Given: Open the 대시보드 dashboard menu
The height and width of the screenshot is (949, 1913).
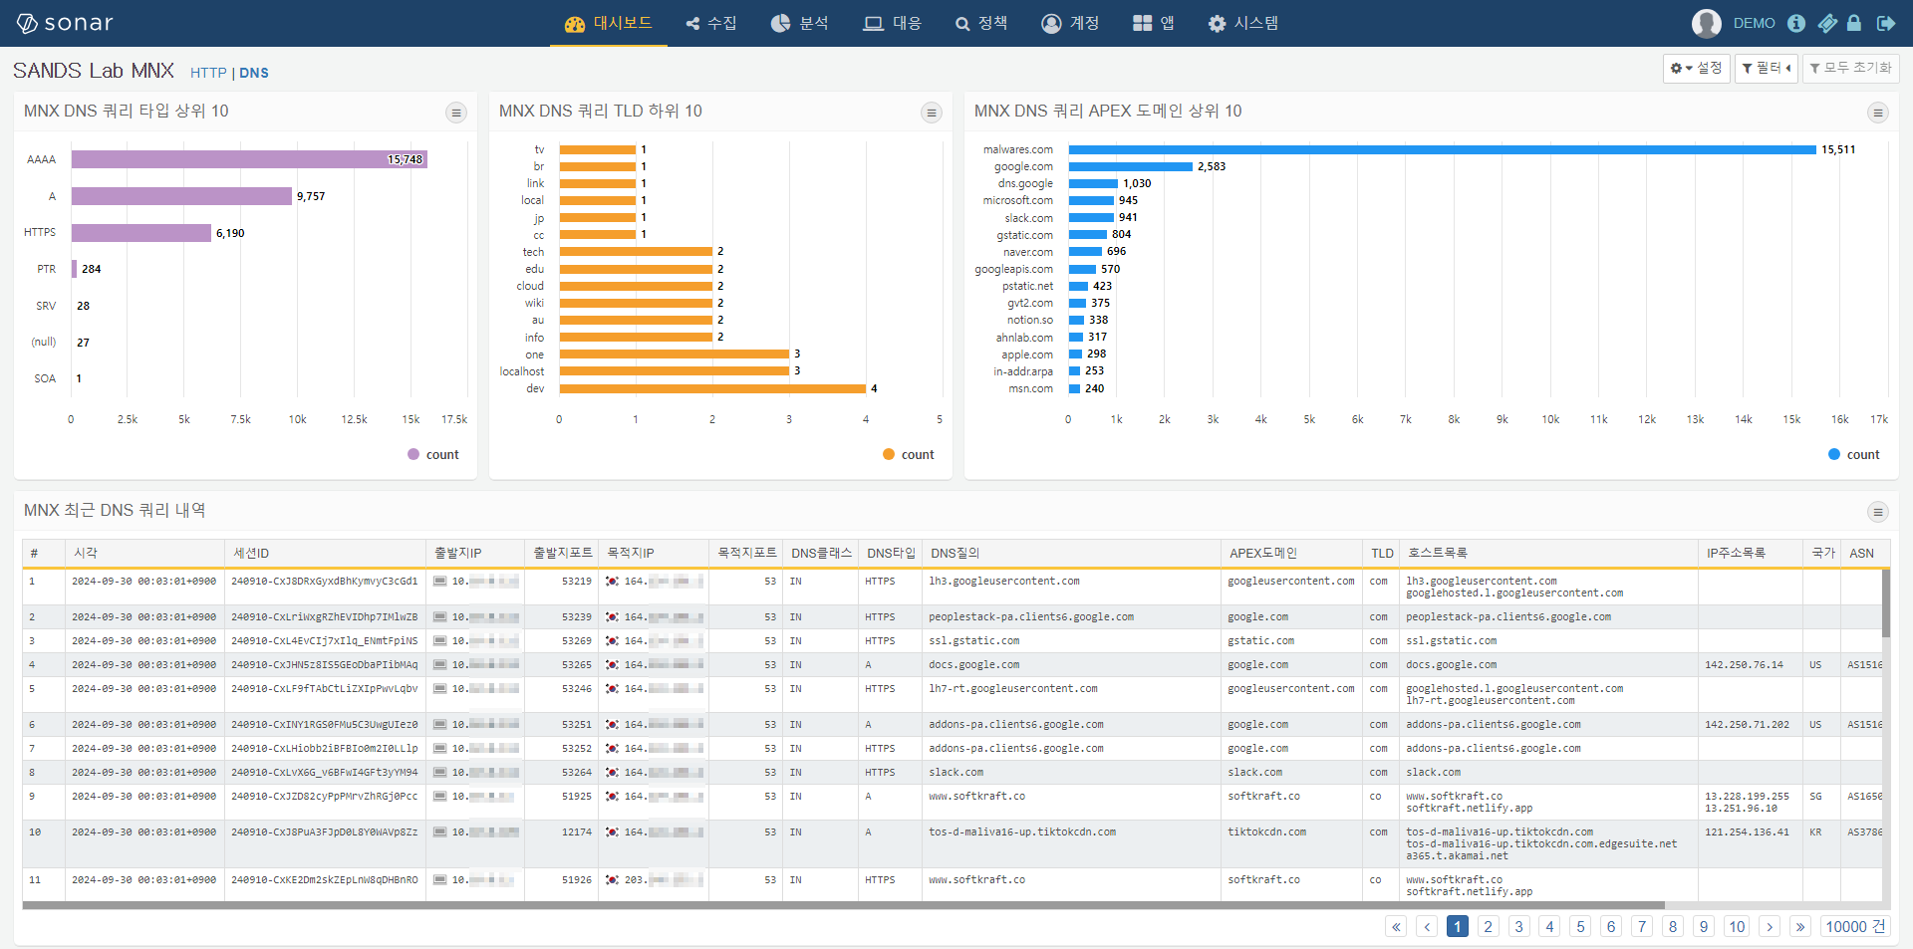Looking at the screenshot, I should click(608, 23).
